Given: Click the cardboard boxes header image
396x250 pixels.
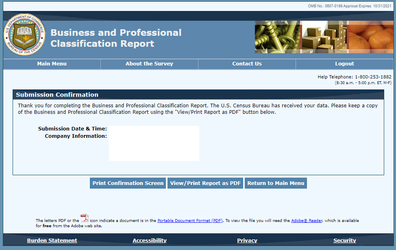Looking at the screenshot, I should pyautogui.click(x=324, y=37).
